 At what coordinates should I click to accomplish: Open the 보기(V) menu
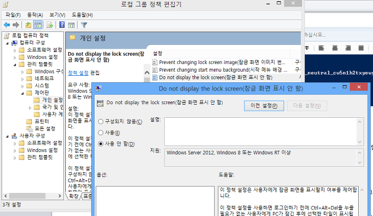tap(57, 15)
